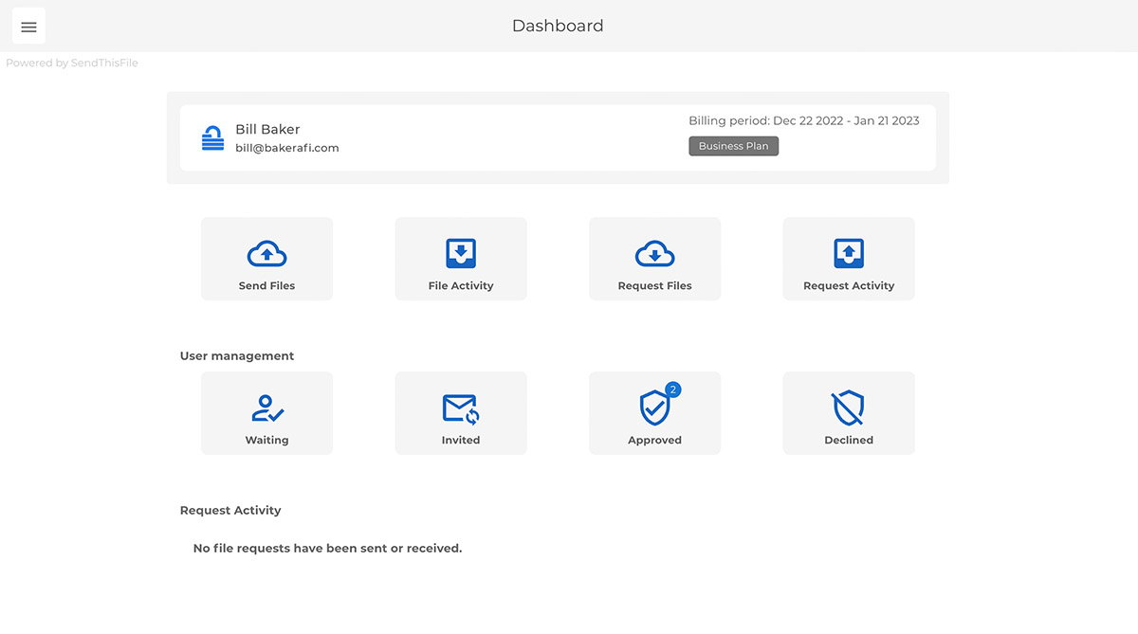Click the Send Files label
Image resolution: width=1138 pixels, height=634 pixels.
(266, 285)
